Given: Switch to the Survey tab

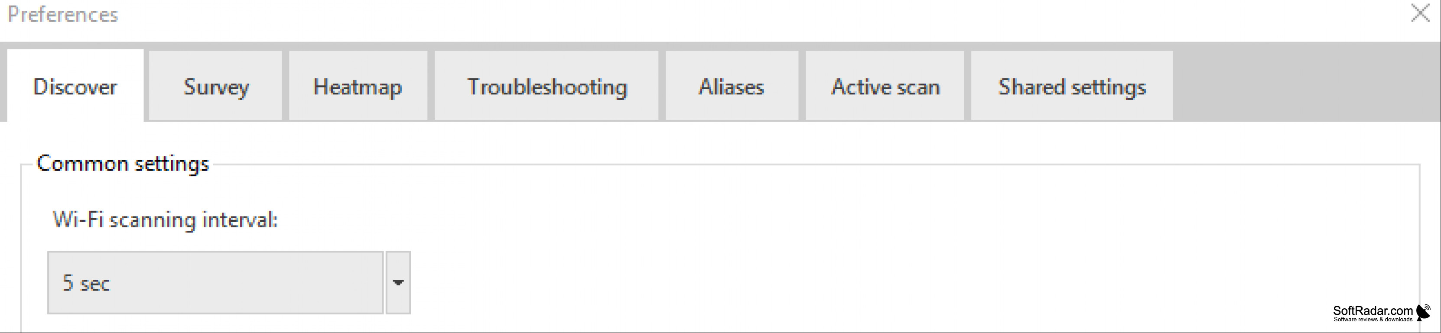Looking at the screenshot, I should tap(215, 86).
